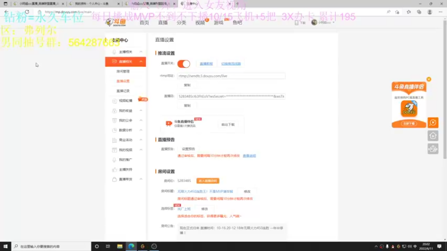
Task: Collapse the 直播相关 section chevron
Action: click(141, 61)
